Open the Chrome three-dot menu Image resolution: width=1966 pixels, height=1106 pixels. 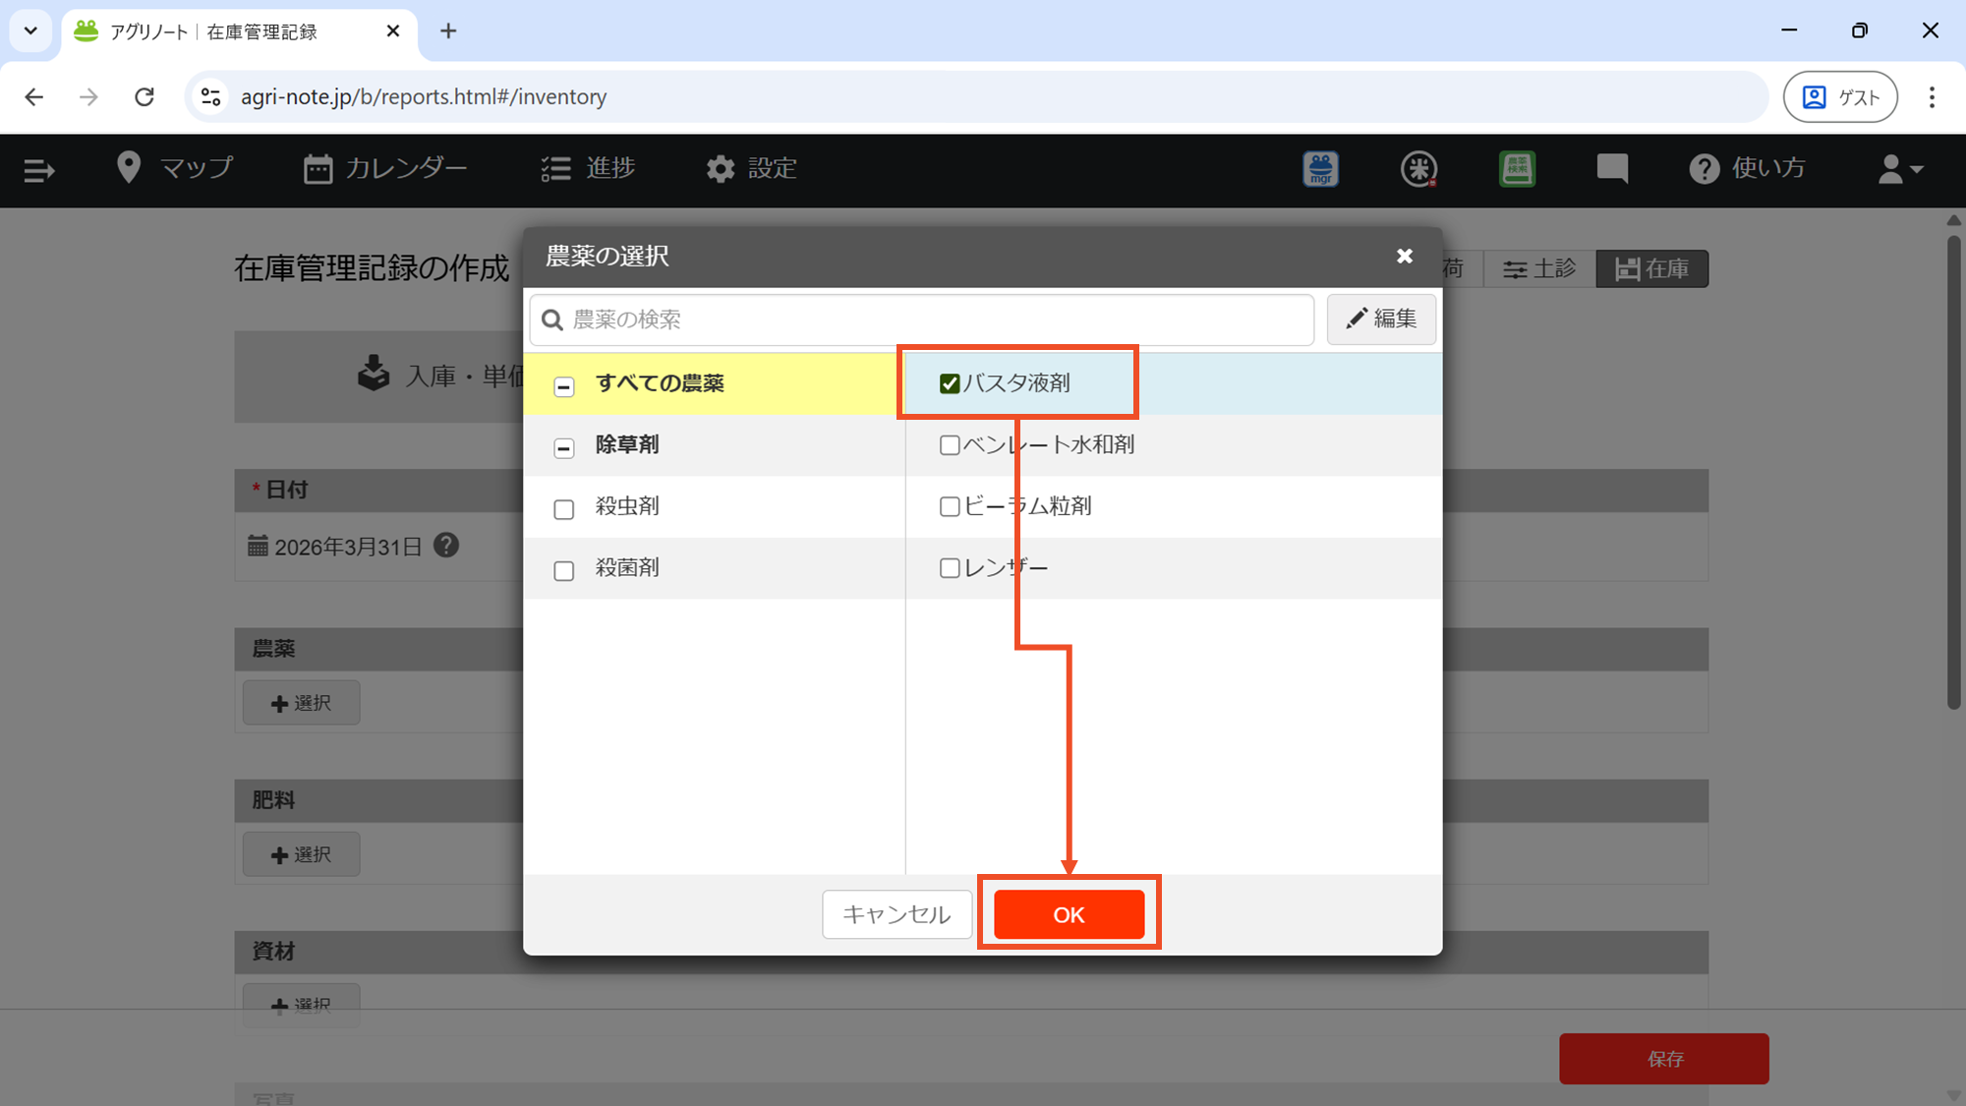pyautogui.click(x=1932, y=96)
